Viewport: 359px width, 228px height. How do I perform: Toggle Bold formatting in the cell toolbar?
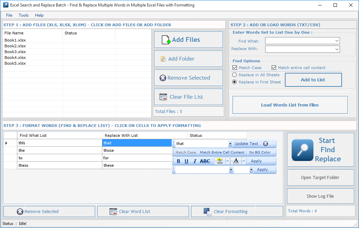click(178, 161)
